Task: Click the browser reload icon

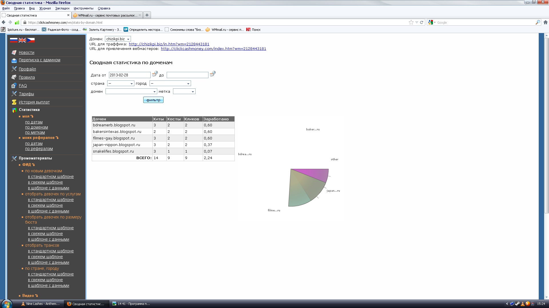Action: pos(421,22)
